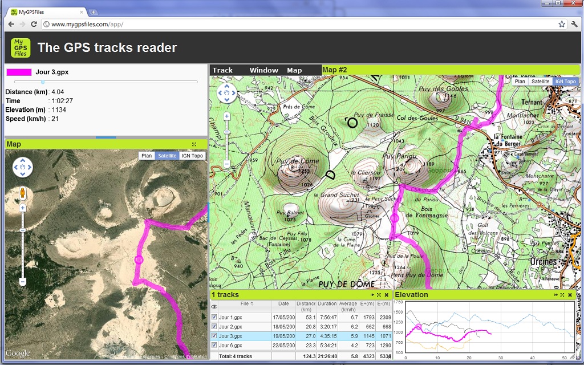The width and height of the screenshot is (584, 365).
Task: Open a new browser tab
Action: (x=93, y=12)
